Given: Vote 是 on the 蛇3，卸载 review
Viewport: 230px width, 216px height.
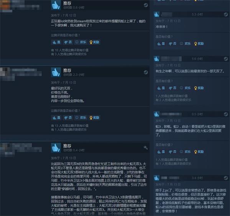Looking at the screenshot, I should [x=161, y=152].
